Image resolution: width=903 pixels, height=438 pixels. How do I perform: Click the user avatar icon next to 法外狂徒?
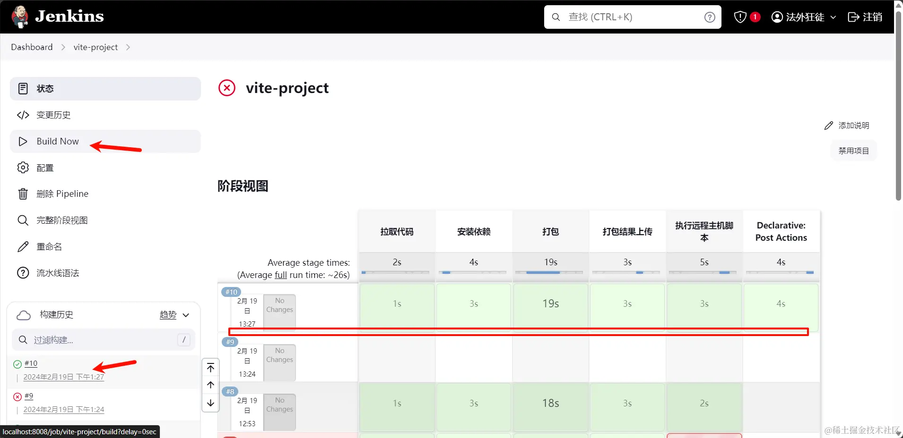click(777, 17)
